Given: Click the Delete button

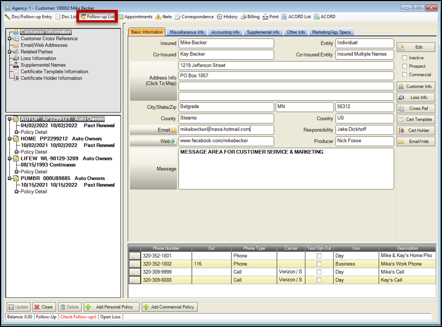Looking at the screenshot, I should [x=69, y=307].
